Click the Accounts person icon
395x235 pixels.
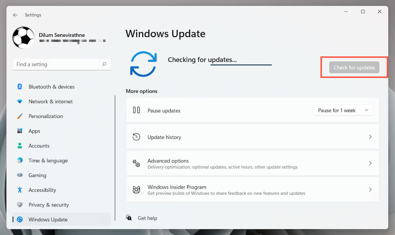click(x=20, y=146)
